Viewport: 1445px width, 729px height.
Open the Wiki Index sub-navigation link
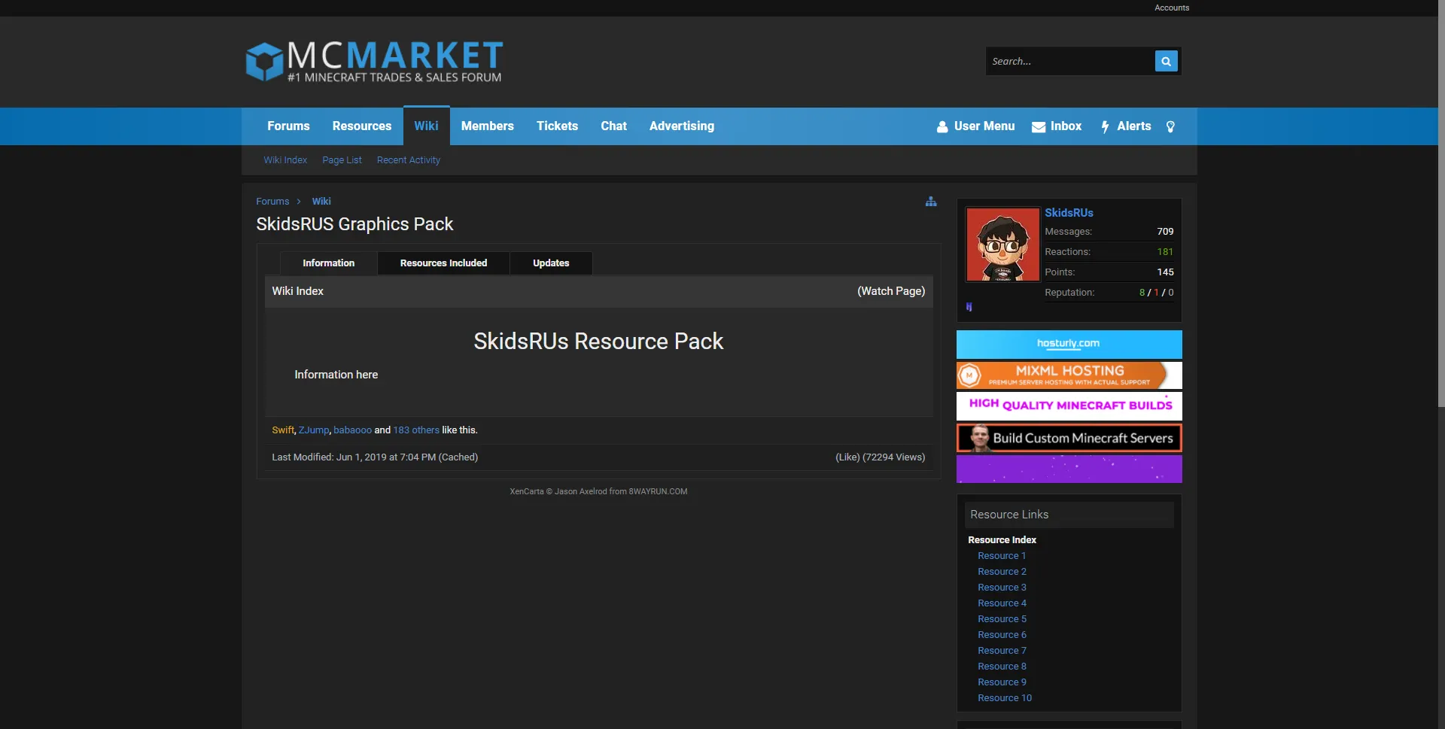click(x=285, y=160)
